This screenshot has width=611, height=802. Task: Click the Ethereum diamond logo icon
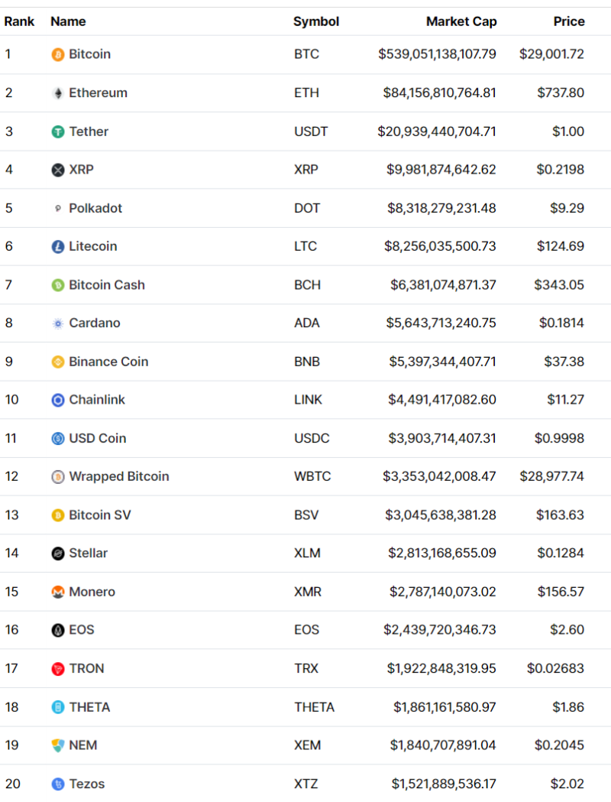pos(58,93)
